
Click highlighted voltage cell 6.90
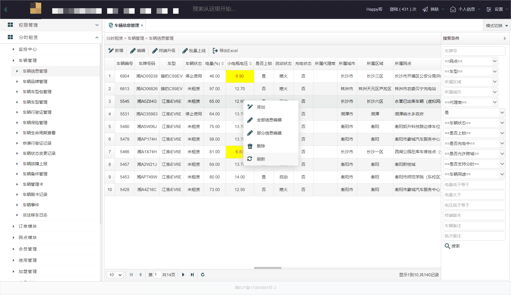240,76
